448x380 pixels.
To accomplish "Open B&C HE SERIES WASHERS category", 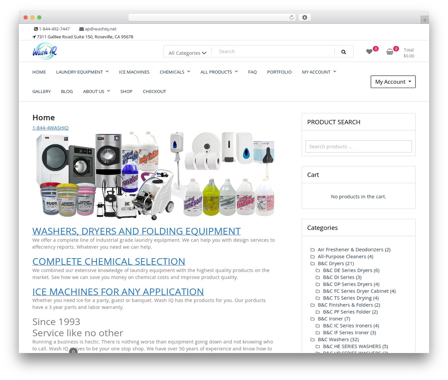I will pos(355,346).
